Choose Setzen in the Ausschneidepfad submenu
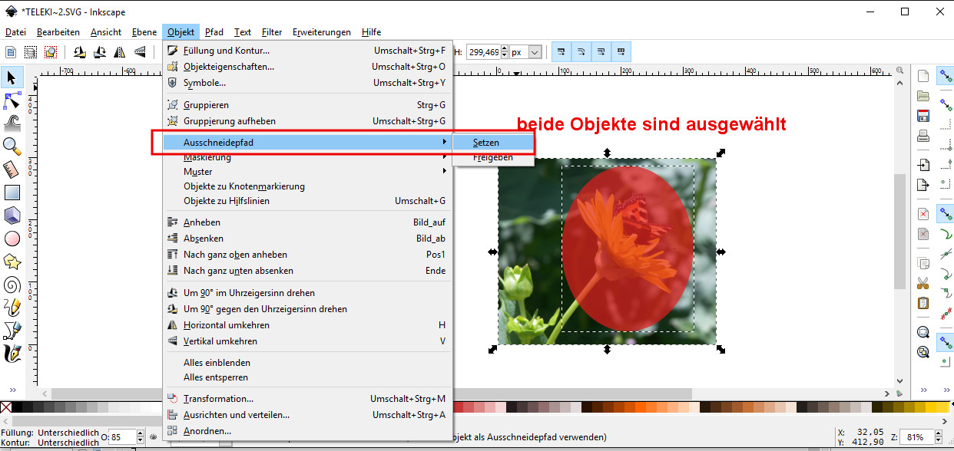Viewport: 954px width, 451px height. [x=485, y=143]
